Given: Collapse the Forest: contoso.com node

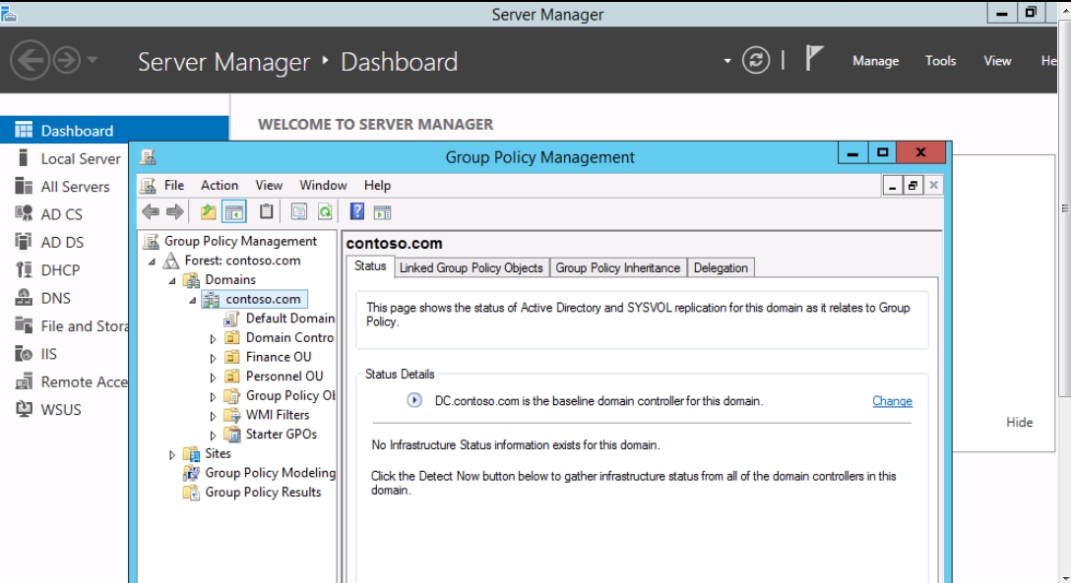Looking at the screenshot, I should [x=153, y=262].
